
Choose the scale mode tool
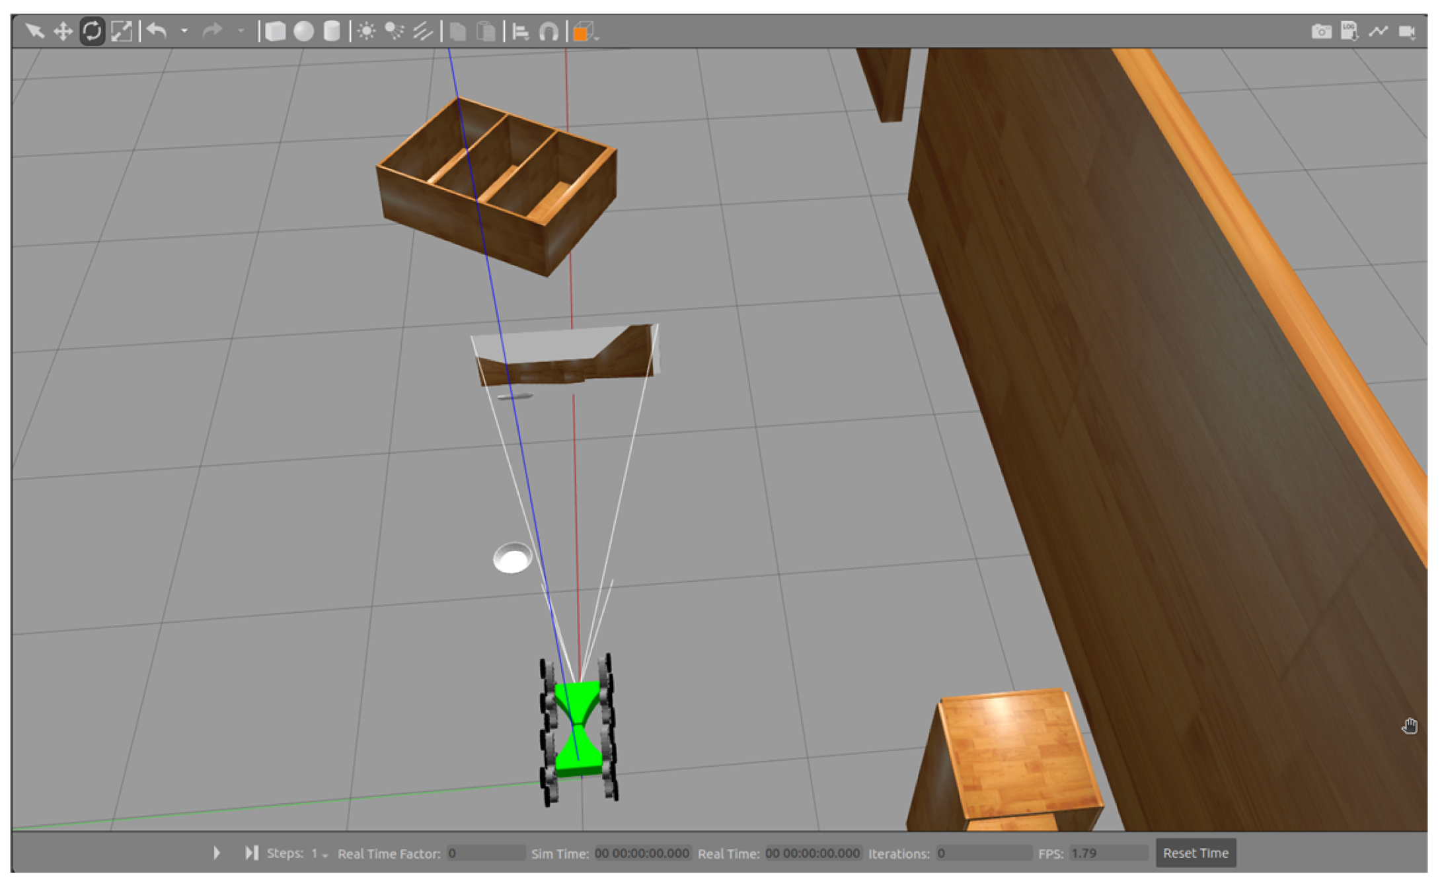pos(122,31)
